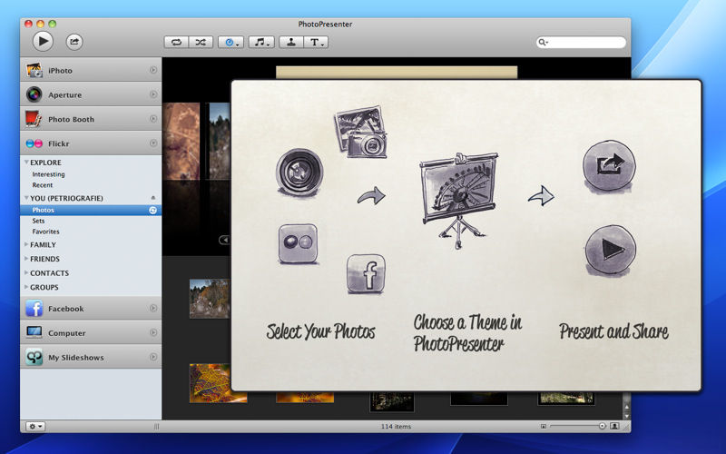Click the brown leaf preview image

pyautogui.click(x=181, y=141)
